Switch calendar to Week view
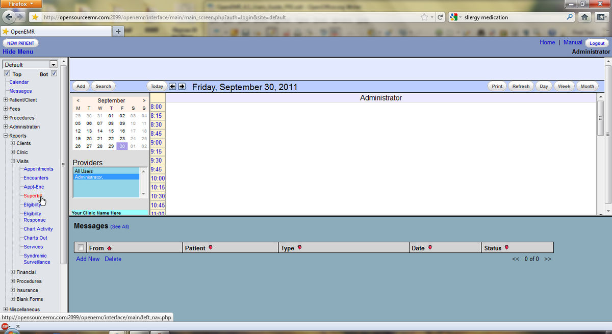 click(564, 86)
